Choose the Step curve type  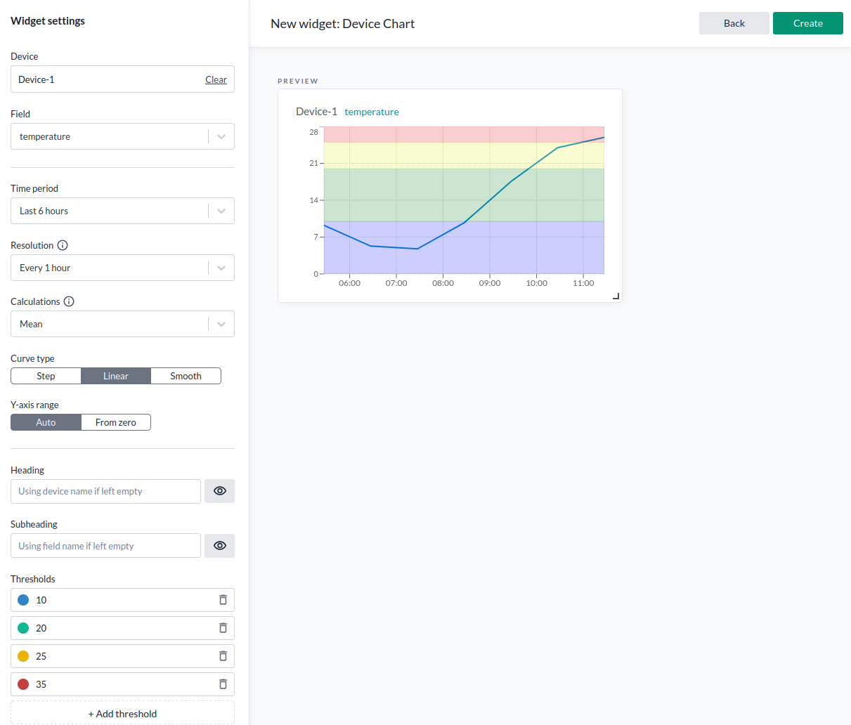coord(46,376)
